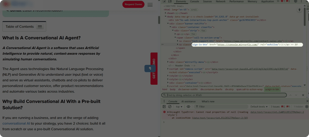309x137 pixels.
Task: Go to previous search result arrow
Action: 290,95
